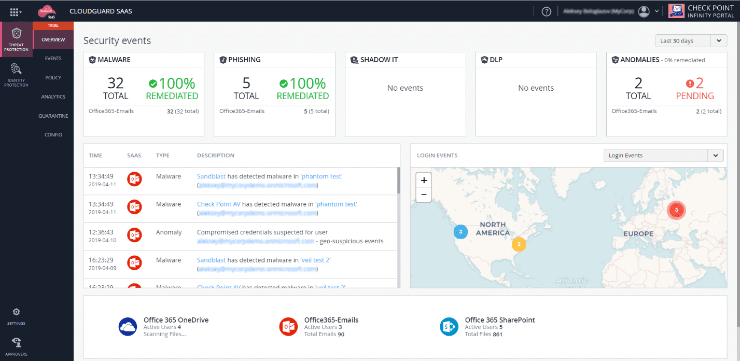Click the blue North America marker 3
The image size is (740, 361).
(460, 231)
